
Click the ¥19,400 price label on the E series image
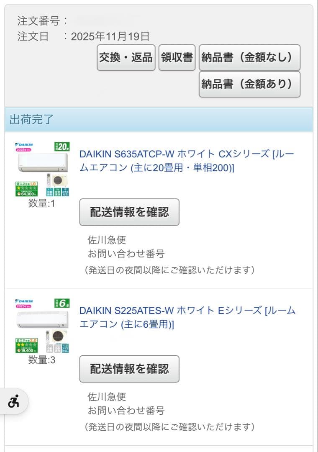pyautogui.click(x=27, y=350)
